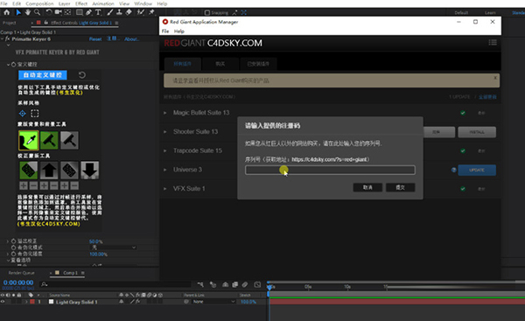Select the Pen tool

tap(88, 12)
